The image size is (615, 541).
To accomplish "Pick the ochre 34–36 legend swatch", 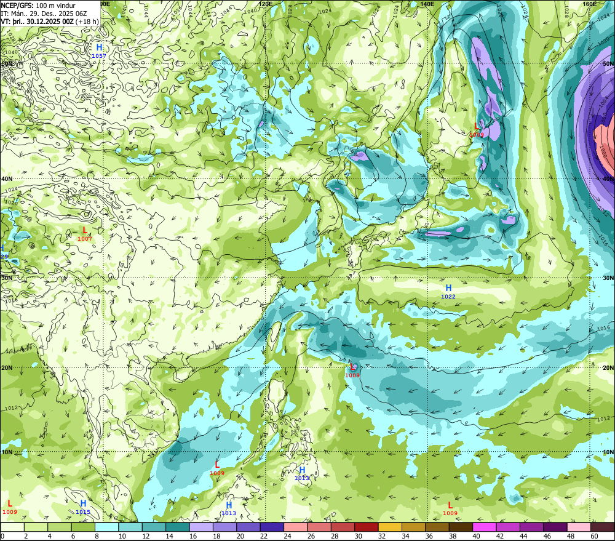I will (x=413, y=527).
